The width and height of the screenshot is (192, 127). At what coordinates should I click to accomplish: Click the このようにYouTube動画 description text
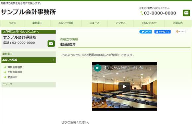tap(98, 55)
